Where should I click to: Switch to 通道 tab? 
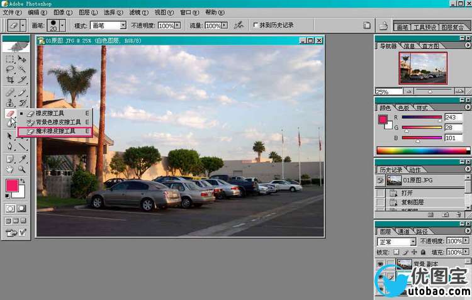tap(403, 231)
